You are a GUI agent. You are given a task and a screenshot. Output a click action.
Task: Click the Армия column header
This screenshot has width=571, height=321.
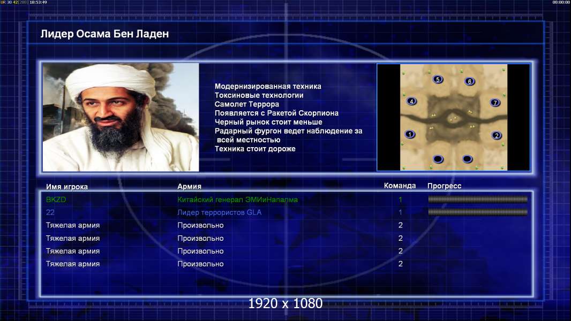pos(190,186)
